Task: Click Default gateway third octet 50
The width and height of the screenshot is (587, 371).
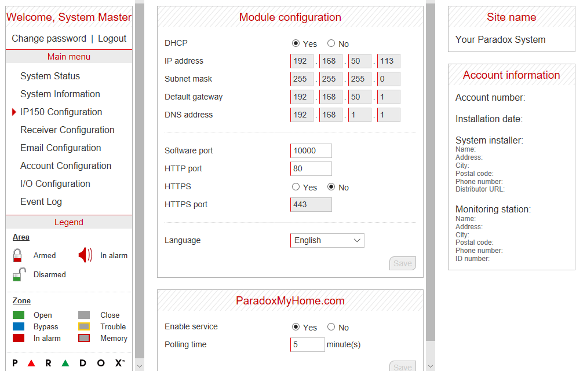Action: tap(360, 97)
